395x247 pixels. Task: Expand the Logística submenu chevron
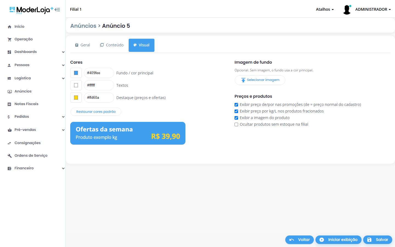point(63,78)
